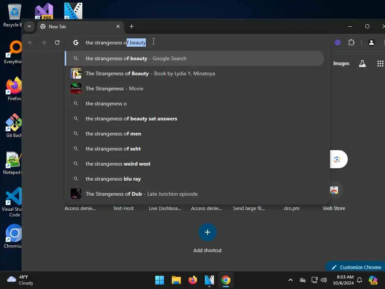Click the film-strip editor app taskbar icon
The image size is (385, 289).
pos(209,280)
